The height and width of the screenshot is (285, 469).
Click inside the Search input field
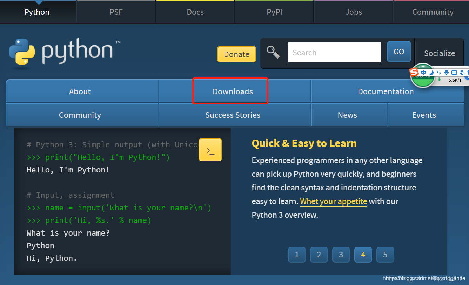(x=334, y=52)
